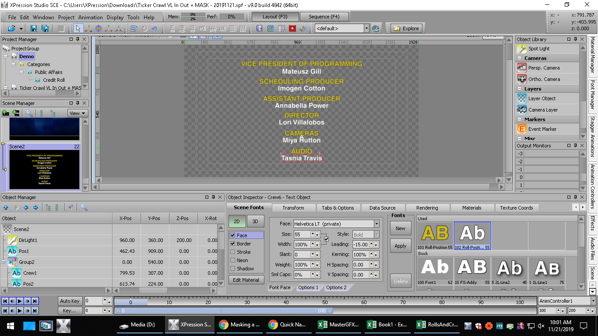
Task: Open the default layer set dropdown
Action: (367, 28)
